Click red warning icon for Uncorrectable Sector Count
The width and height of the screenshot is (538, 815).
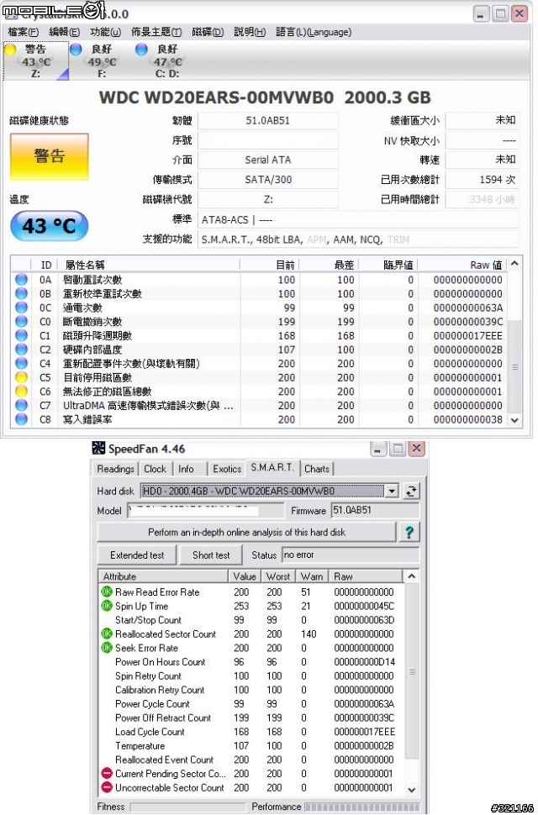(107, 788)
